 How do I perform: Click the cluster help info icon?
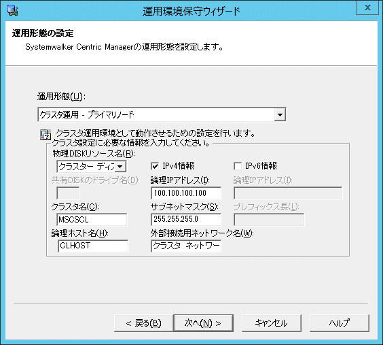pos(45,134)
